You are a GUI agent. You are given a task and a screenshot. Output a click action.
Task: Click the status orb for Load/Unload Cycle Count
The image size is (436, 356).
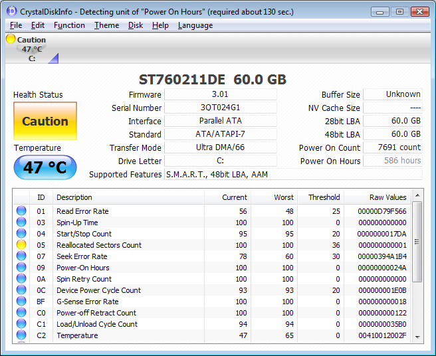pos(21,323)
